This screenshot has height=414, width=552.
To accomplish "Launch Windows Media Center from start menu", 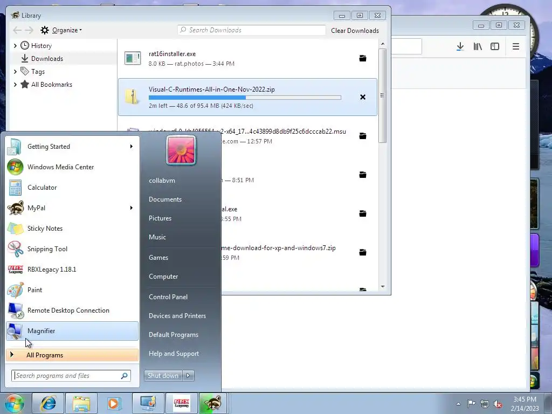I will pyautogui.click(x=72, y=167).
